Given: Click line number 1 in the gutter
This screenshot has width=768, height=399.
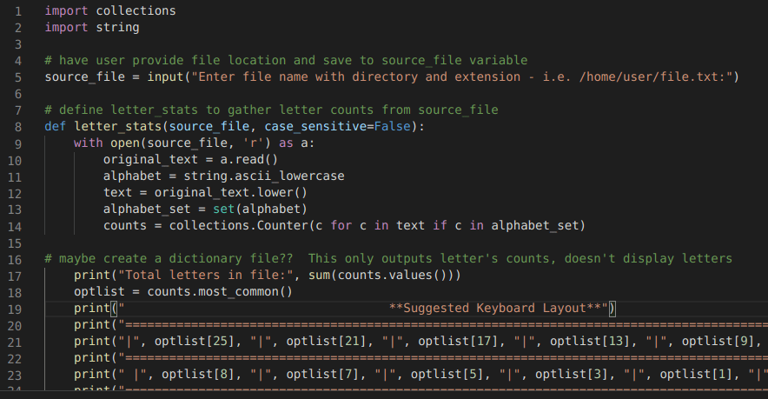Looking at the screenshot, I should pyautogui.click(x=17, y=11).
